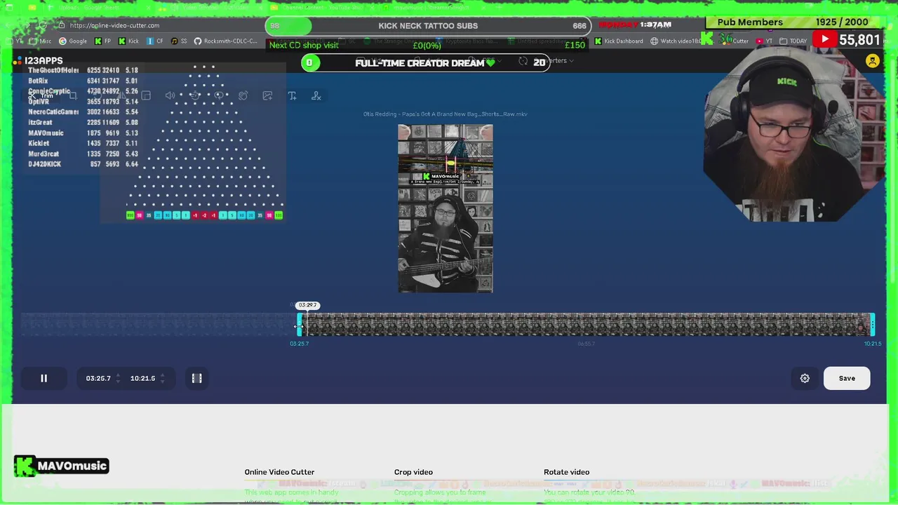The image size is (898, 505).
Task: Open the Add image tool
Action: [267, 95]
